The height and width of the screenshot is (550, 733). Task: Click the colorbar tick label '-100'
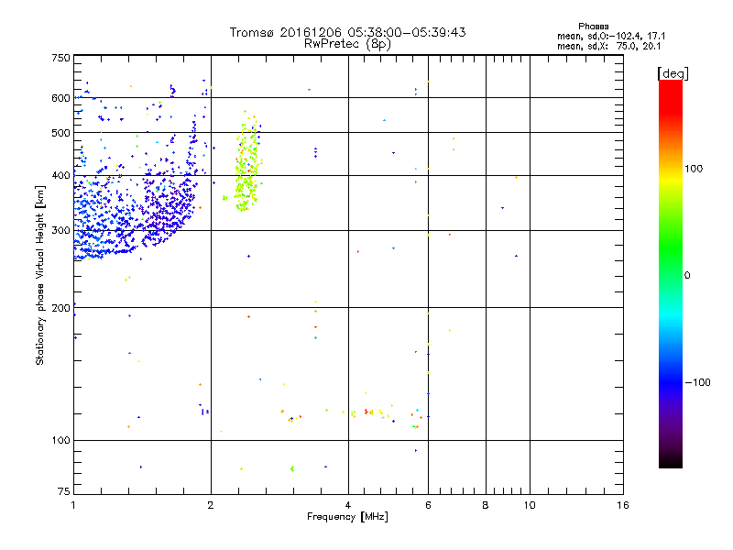point(698,382)
